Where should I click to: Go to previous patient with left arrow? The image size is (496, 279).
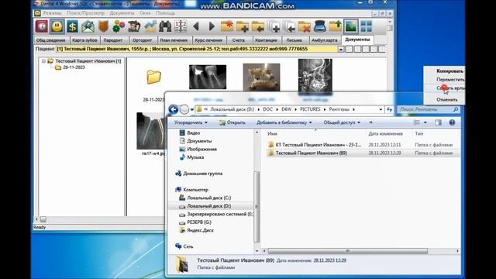(x=196, y=26)
